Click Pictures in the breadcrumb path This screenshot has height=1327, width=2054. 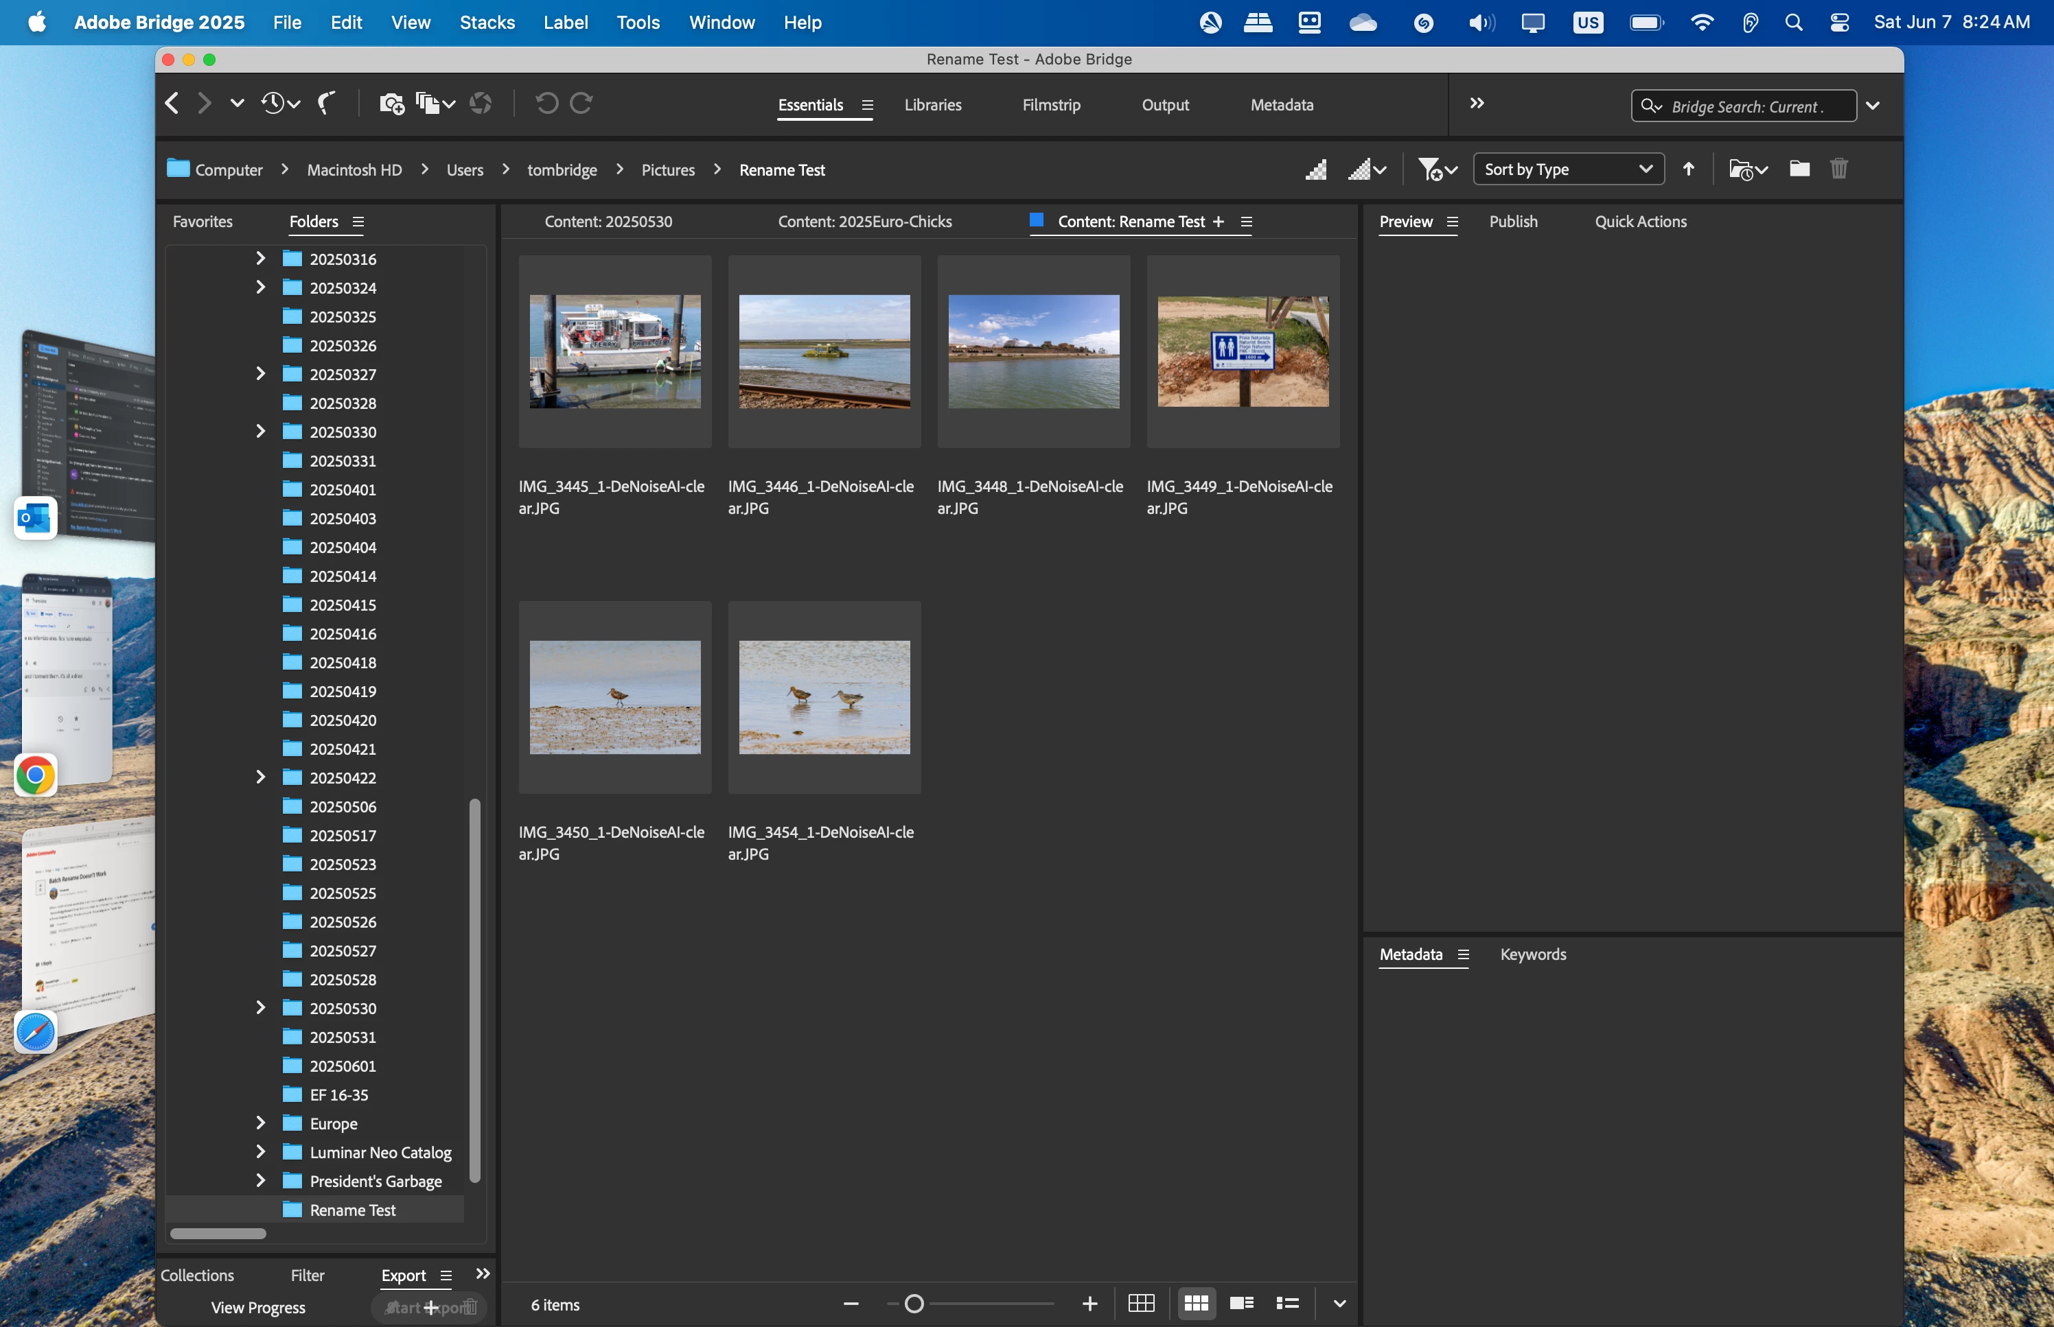click(x=667, y=169)
